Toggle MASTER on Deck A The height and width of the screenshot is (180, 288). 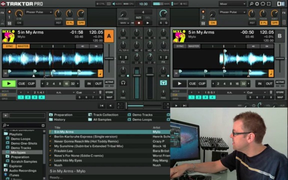[23, 46]
